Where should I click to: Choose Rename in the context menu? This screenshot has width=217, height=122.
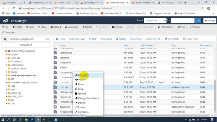click(88, 94)
